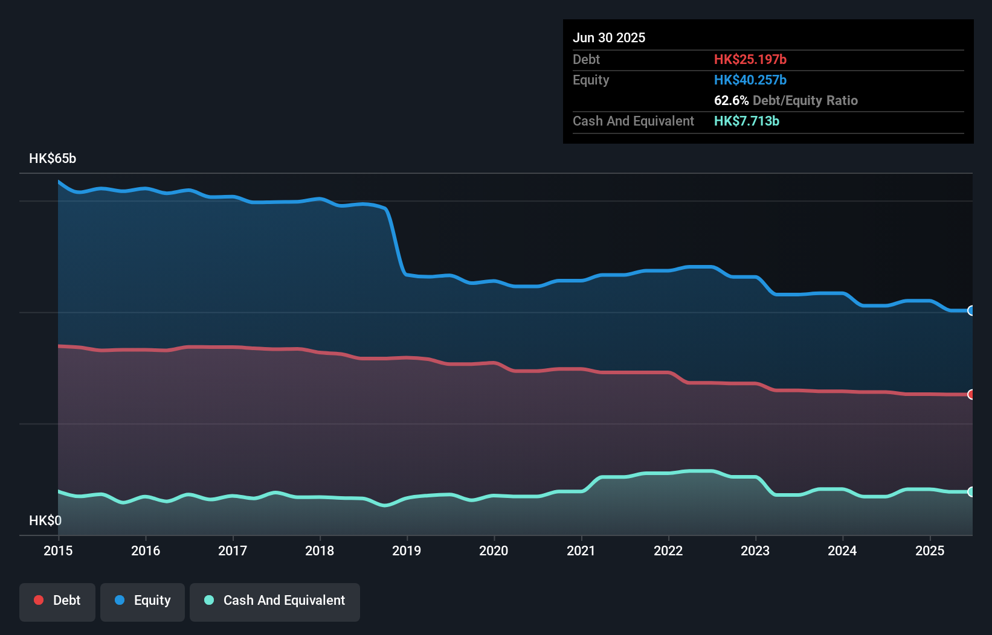Click the Jun 30 2025 tooltip date
This screenshot has width=992, height=635.
609,37
